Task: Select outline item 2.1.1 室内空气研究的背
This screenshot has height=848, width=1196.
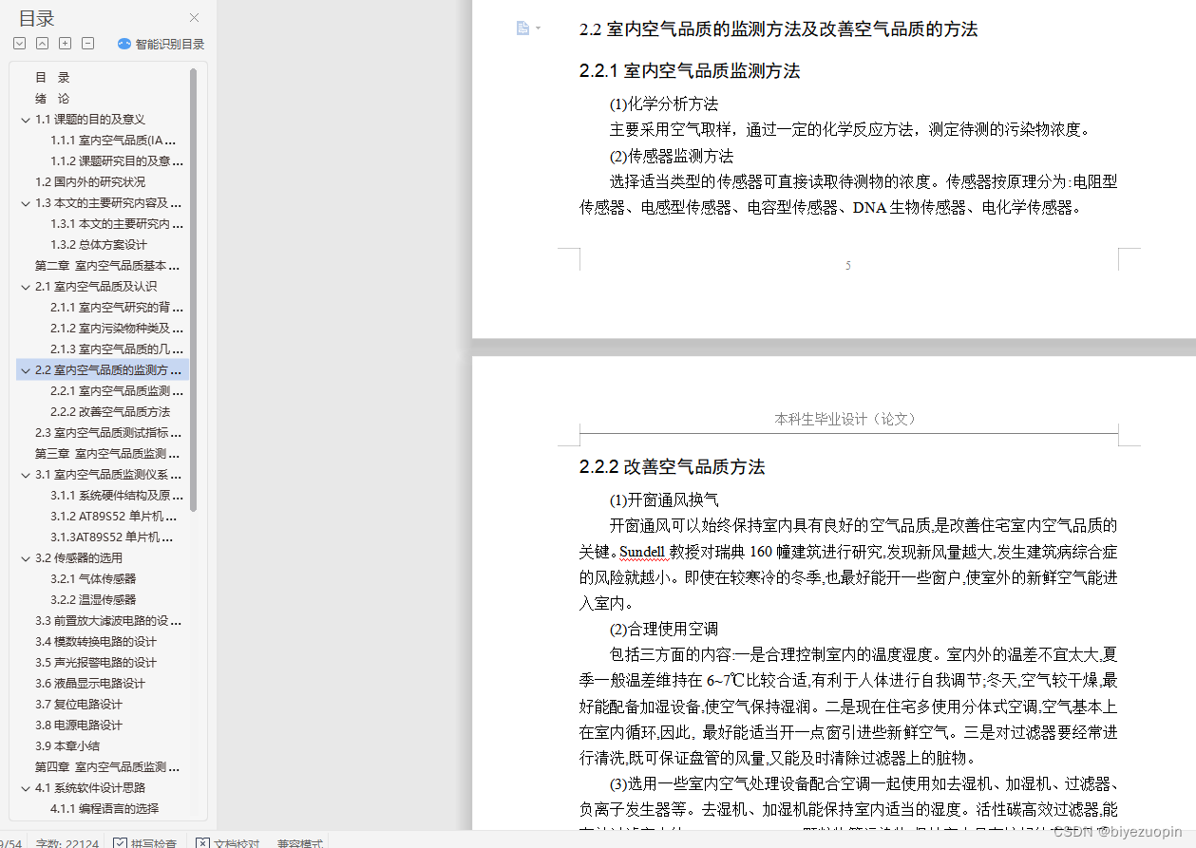Action: click(x=117, y=308)
